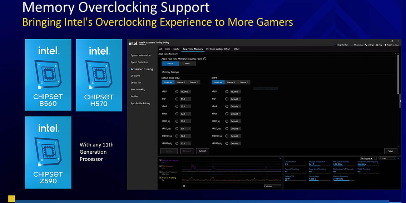Viewport: 406px width, 203px height.
Task: Open Speed Optimizer in sidebar
Action: coord(139,62)
